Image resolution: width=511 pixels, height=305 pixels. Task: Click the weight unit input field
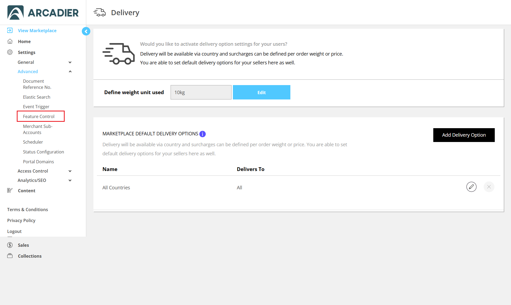coord(201,92)
